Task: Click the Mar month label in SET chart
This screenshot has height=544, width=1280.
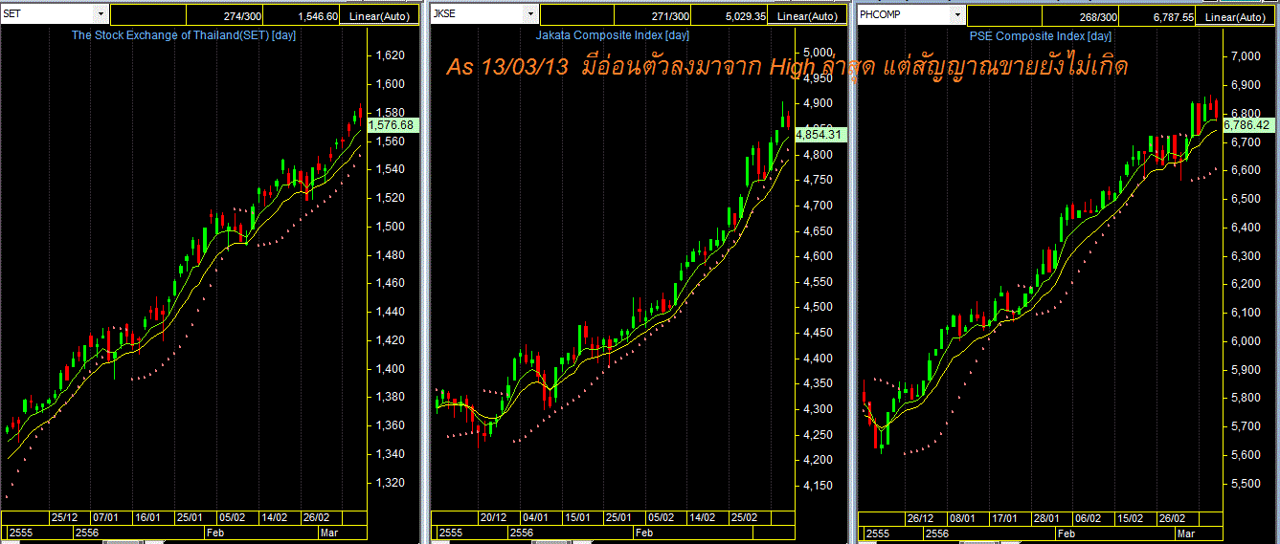Action: coord(328,533)
